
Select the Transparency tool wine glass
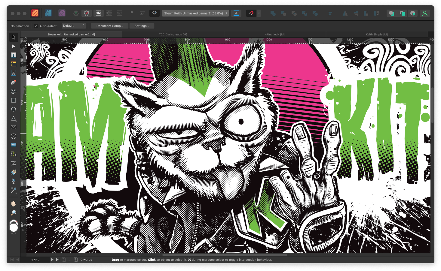click(14, 181)
